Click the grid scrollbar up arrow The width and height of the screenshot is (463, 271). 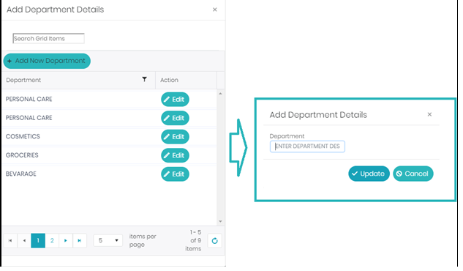220,94
